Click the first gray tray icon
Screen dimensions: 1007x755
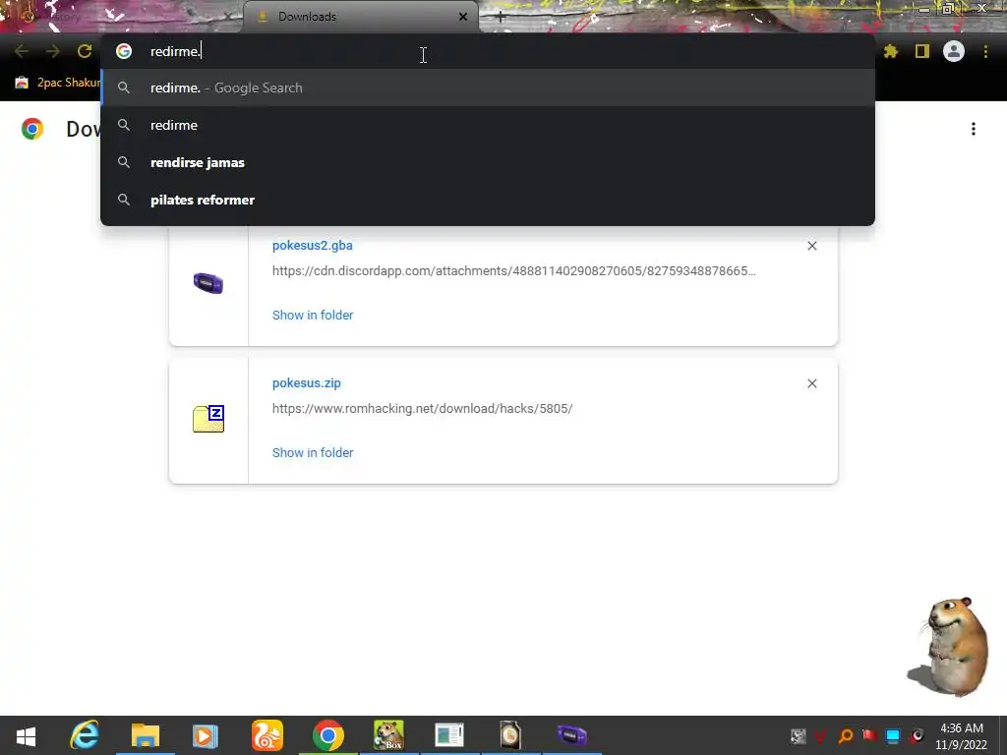point(799,735)
